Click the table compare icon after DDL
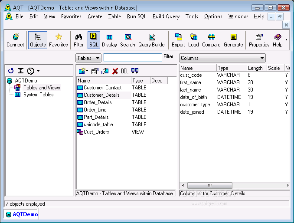294x223 pixels. [135, 71]
